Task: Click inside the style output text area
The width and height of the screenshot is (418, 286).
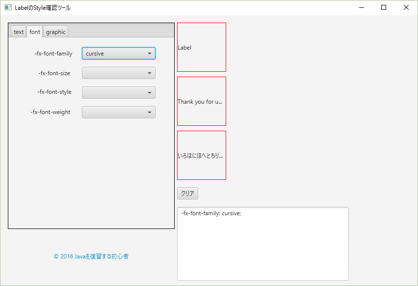Action: (x=262, y=243)
